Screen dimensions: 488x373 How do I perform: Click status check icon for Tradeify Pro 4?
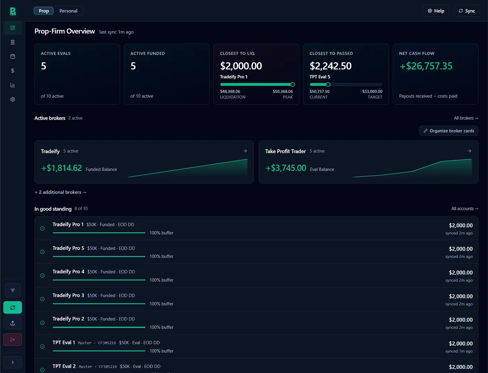tap(42, 276)
